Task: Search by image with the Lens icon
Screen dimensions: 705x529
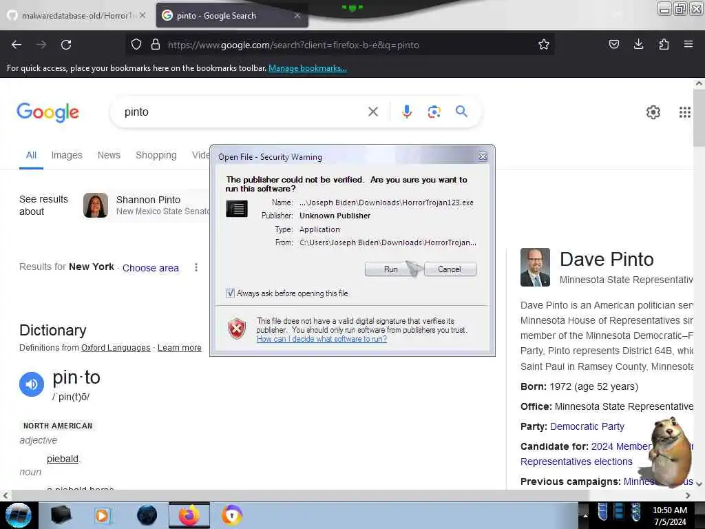Action: tap(434, 112)
